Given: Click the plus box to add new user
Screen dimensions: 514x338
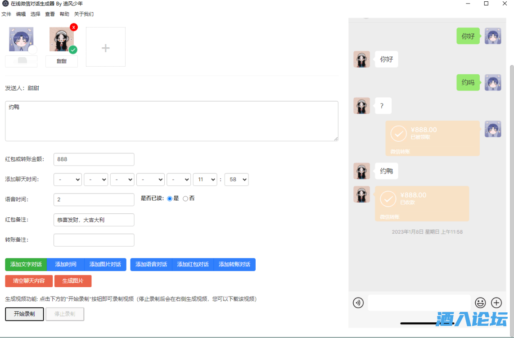Looking at the screenshot, I should click(106, 47).
